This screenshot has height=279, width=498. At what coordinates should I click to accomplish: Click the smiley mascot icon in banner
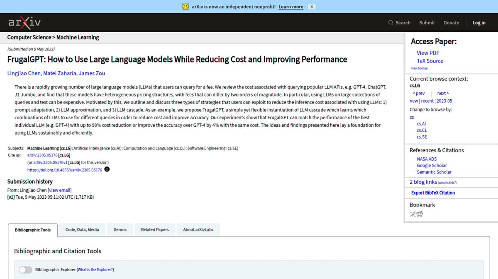click(x=186, y=7)
